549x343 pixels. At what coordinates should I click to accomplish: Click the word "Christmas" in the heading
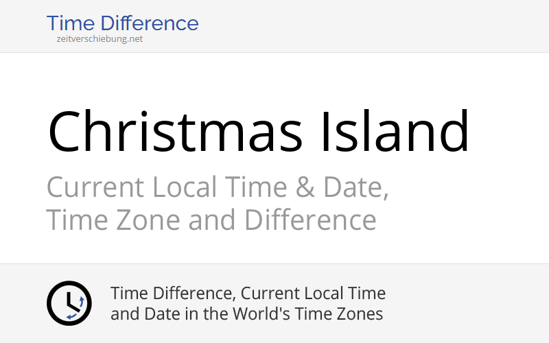pos(175,131)
